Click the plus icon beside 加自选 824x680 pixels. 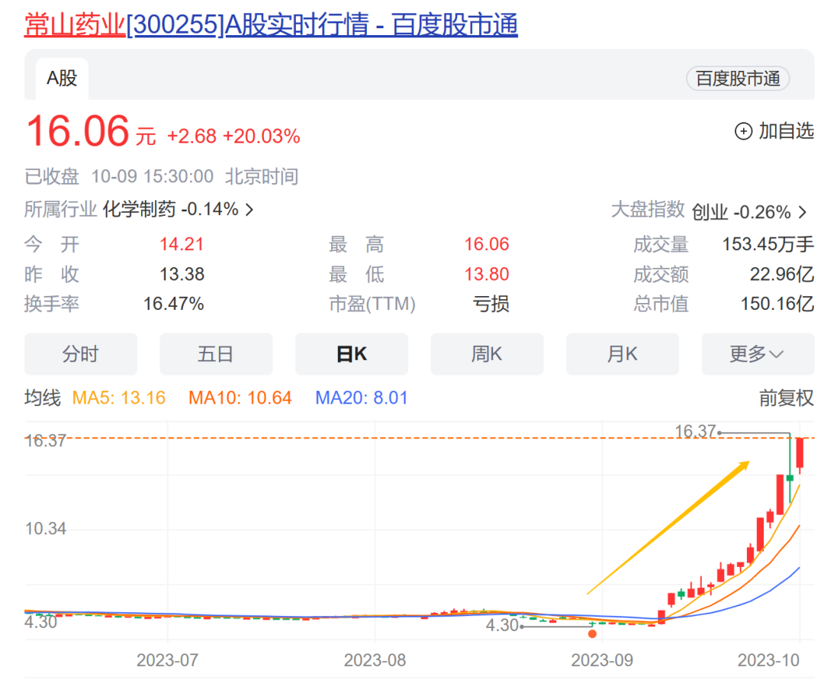coord(743,131)
